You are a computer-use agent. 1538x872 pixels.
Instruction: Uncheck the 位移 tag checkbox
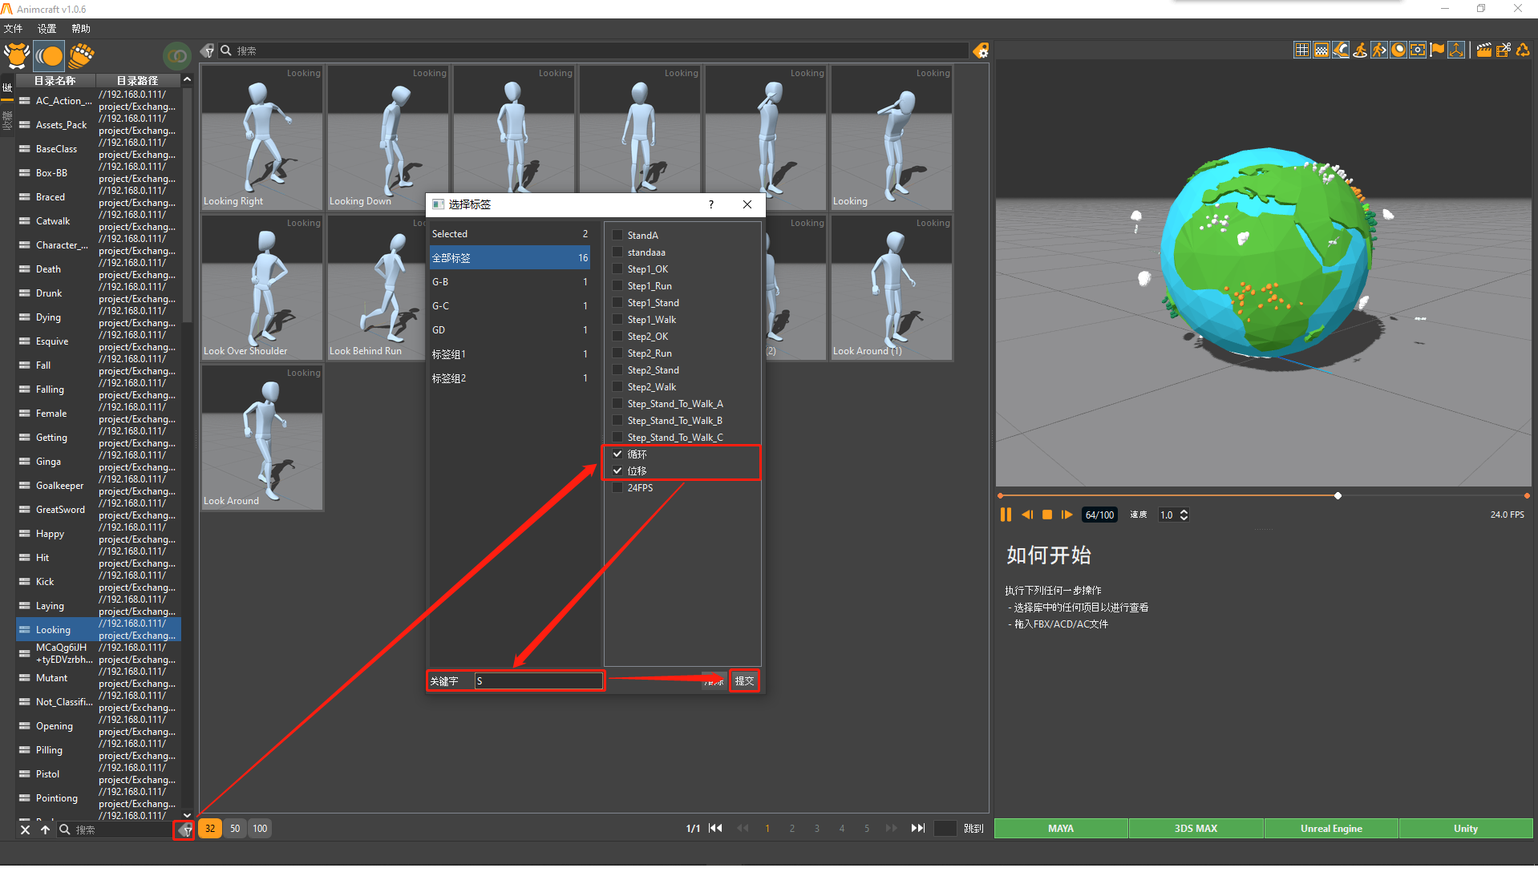tap(617, 470)
